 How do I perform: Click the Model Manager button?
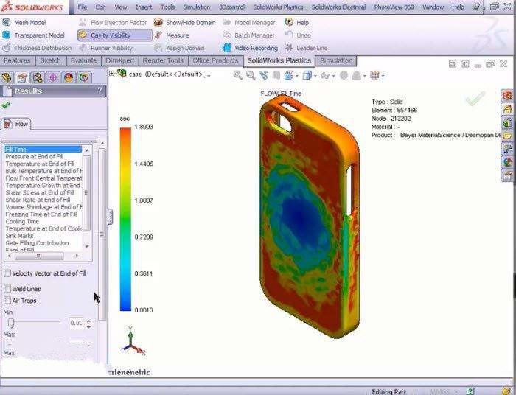[x=249, y=22]
